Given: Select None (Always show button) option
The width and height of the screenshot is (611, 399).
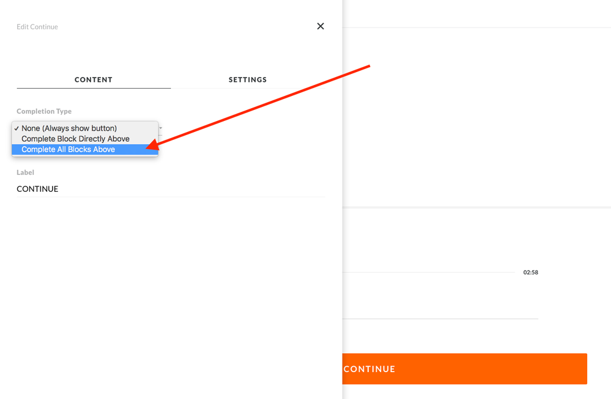Looking at the screenshot, I should point(69,128).
